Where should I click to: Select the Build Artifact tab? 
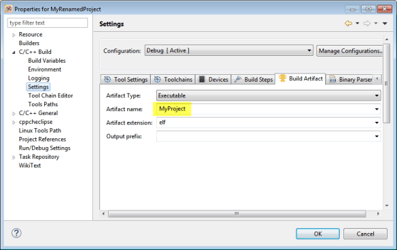click(300, 79)
